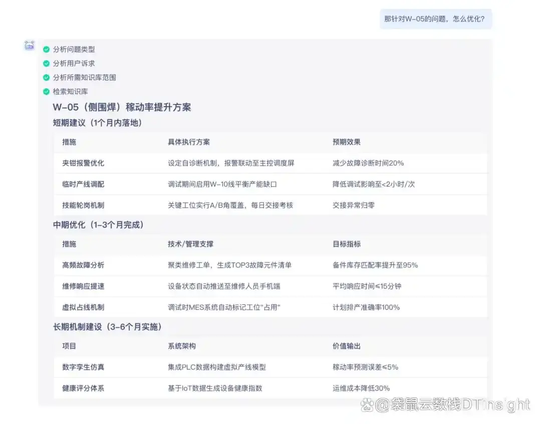The height and width of the screenshot is (424, 541).
Task: Select cell 关键工位实行A/B角覆盖，每日交接考核
Action: [230, 205]
